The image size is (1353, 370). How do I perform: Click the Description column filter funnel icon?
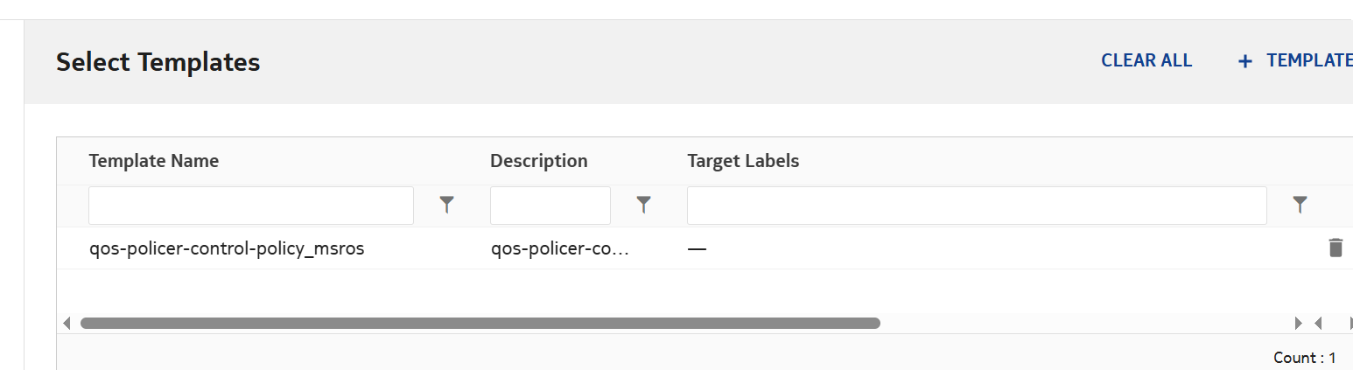644,205
